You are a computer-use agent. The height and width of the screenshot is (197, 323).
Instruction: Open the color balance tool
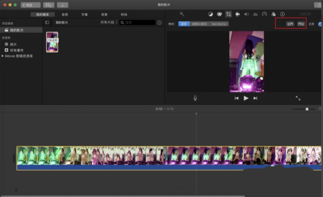pyautogui.click(x=210, y=14)
